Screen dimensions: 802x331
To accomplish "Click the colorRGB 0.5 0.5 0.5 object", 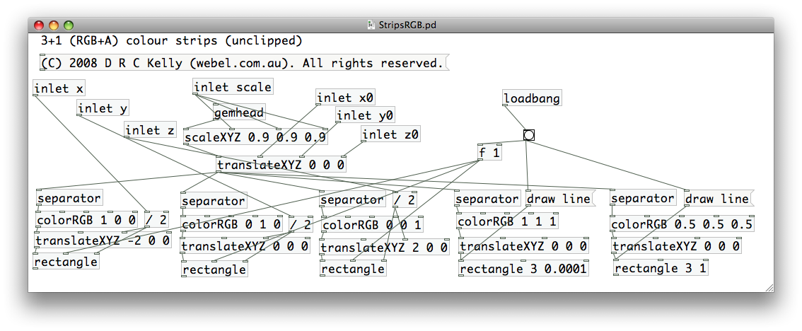I will tap(682, 225).
